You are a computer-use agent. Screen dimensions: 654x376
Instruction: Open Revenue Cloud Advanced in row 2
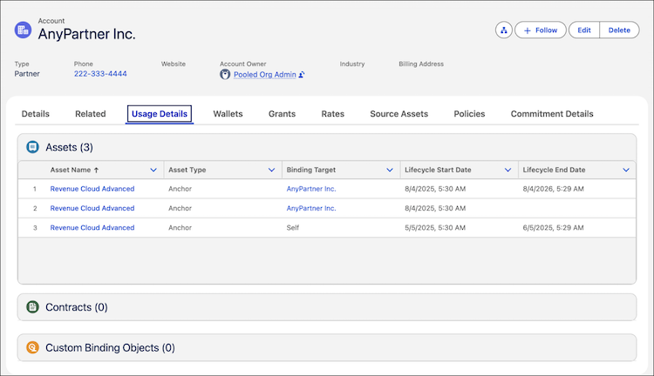click(92, 208)
